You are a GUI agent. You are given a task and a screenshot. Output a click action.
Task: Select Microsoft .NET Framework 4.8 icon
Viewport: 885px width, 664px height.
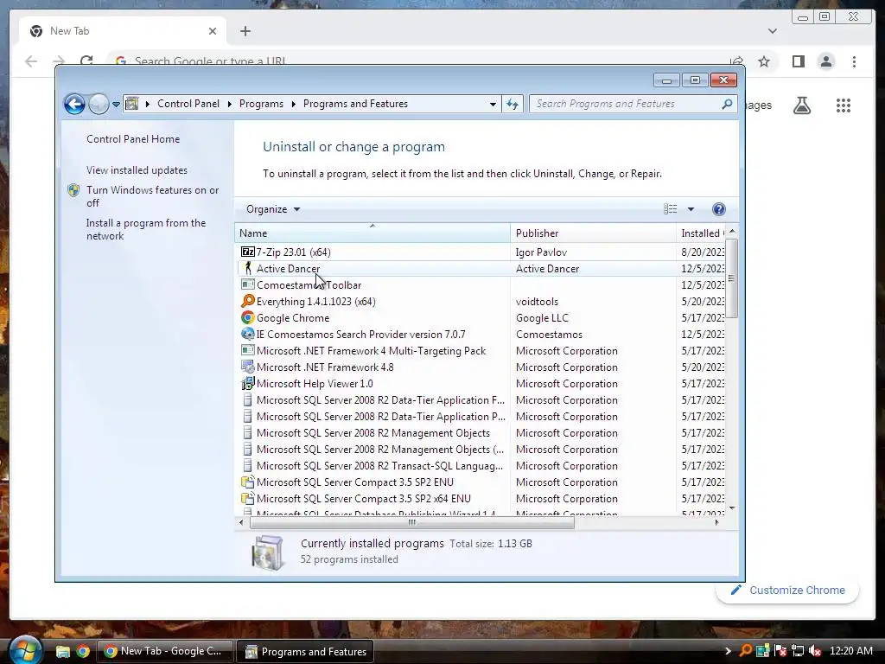tap(247, 367)
